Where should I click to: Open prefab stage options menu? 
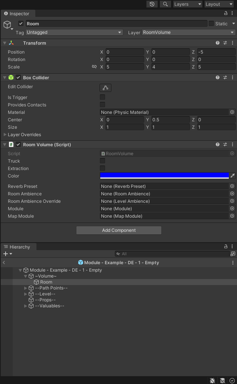pos(233,263)
